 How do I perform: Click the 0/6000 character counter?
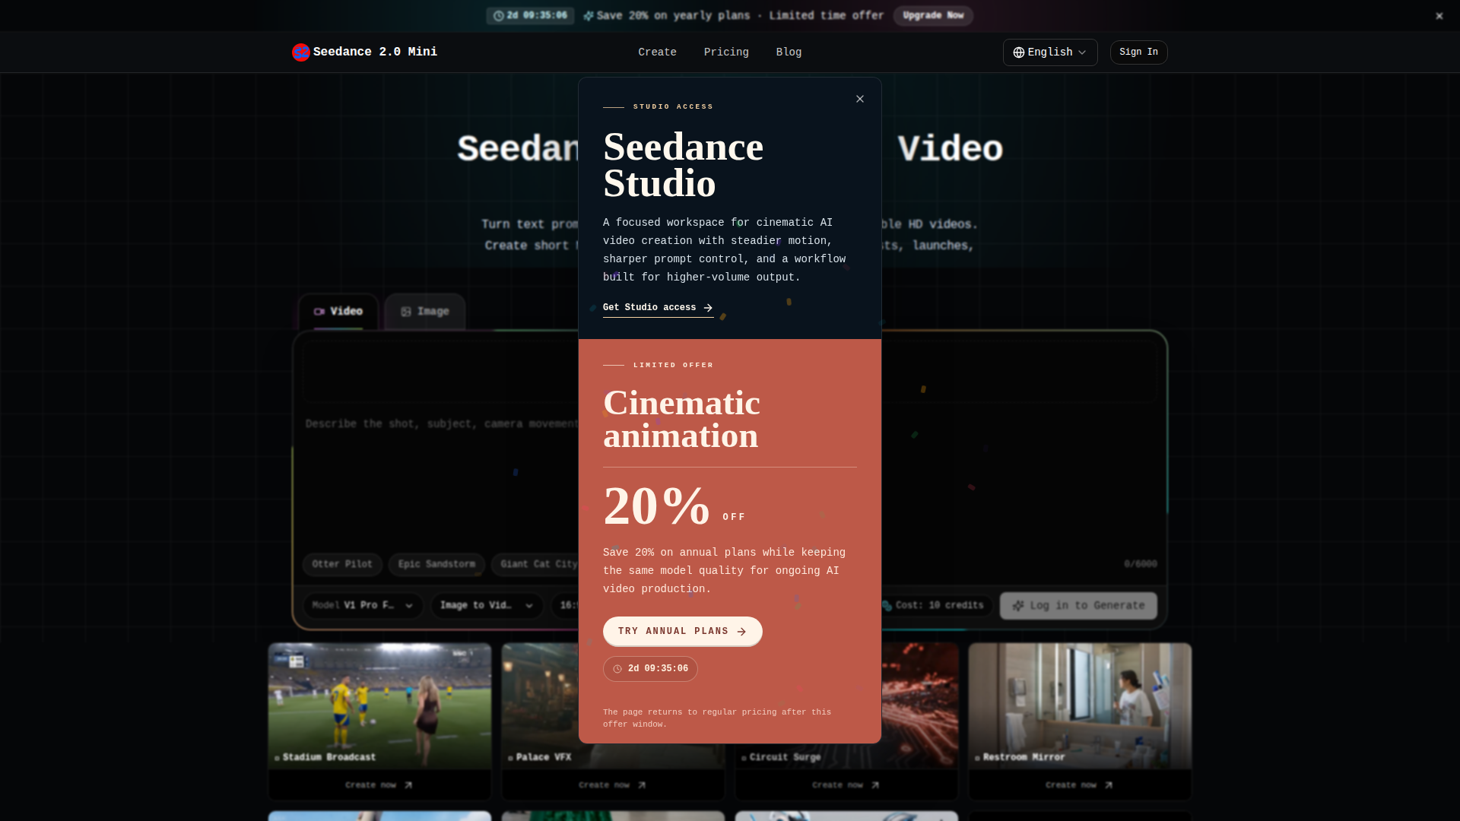(1141, 564)
